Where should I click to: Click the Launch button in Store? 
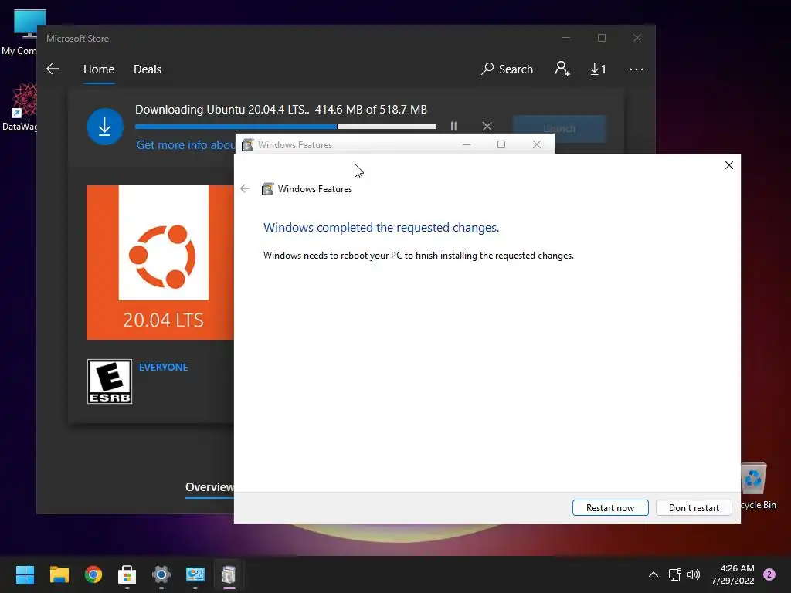tap(559, 129)
